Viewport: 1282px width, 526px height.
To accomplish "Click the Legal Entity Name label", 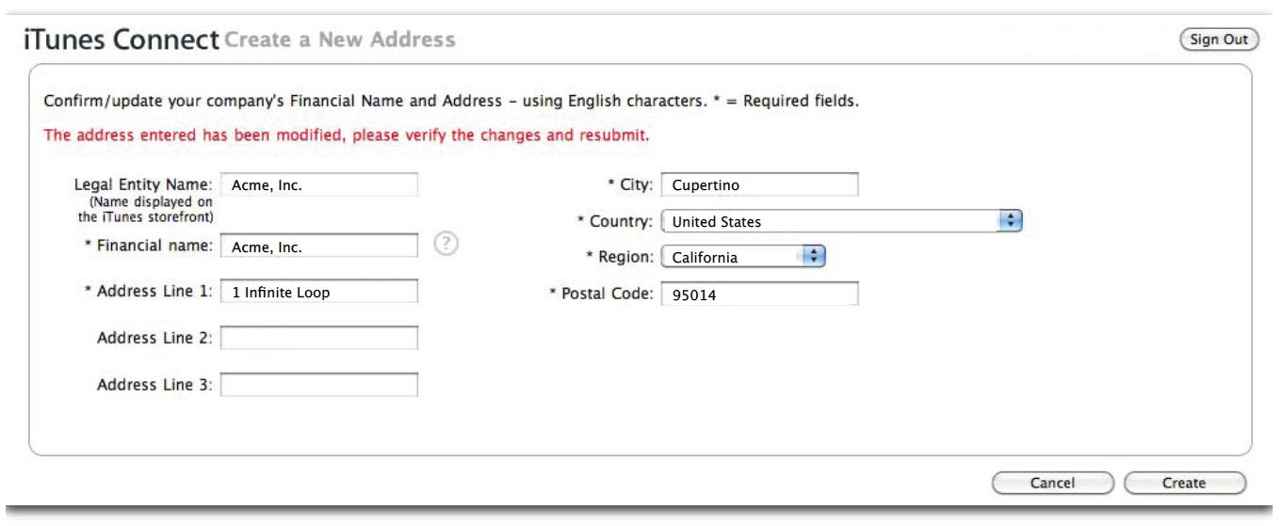I will [x=143, y=185].
